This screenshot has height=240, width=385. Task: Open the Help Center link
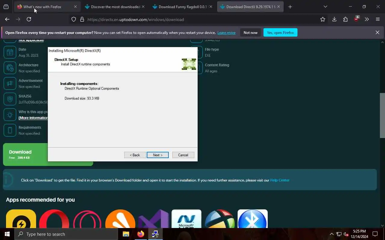coord(280,180)
